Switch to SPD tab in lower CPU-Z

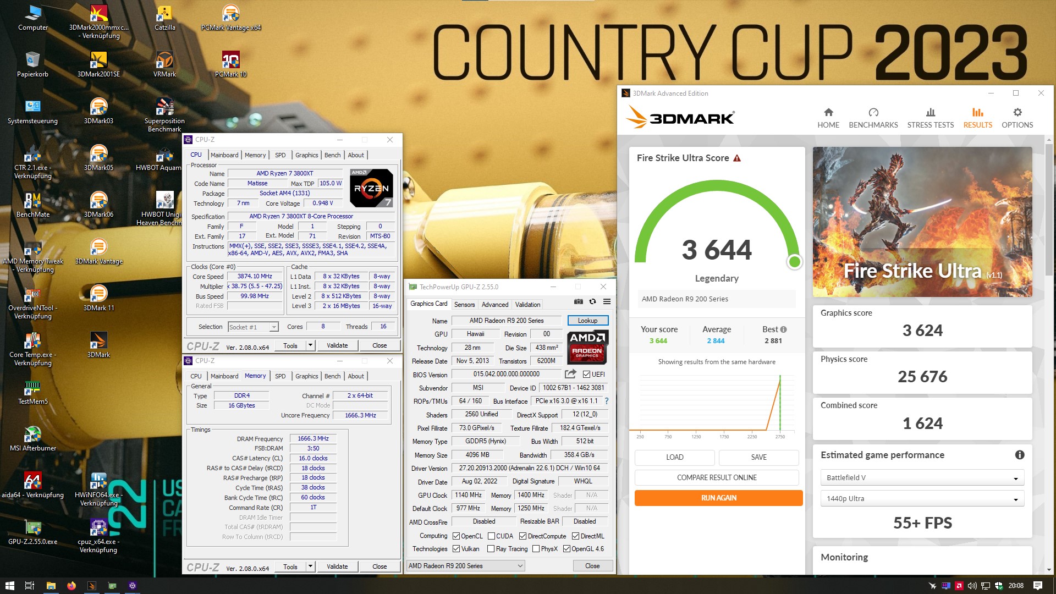280,376
